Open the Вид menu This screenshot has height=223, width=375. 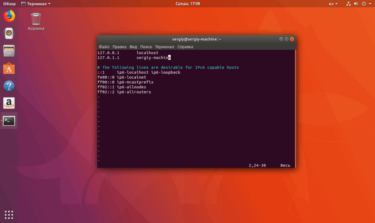[133, 47]
